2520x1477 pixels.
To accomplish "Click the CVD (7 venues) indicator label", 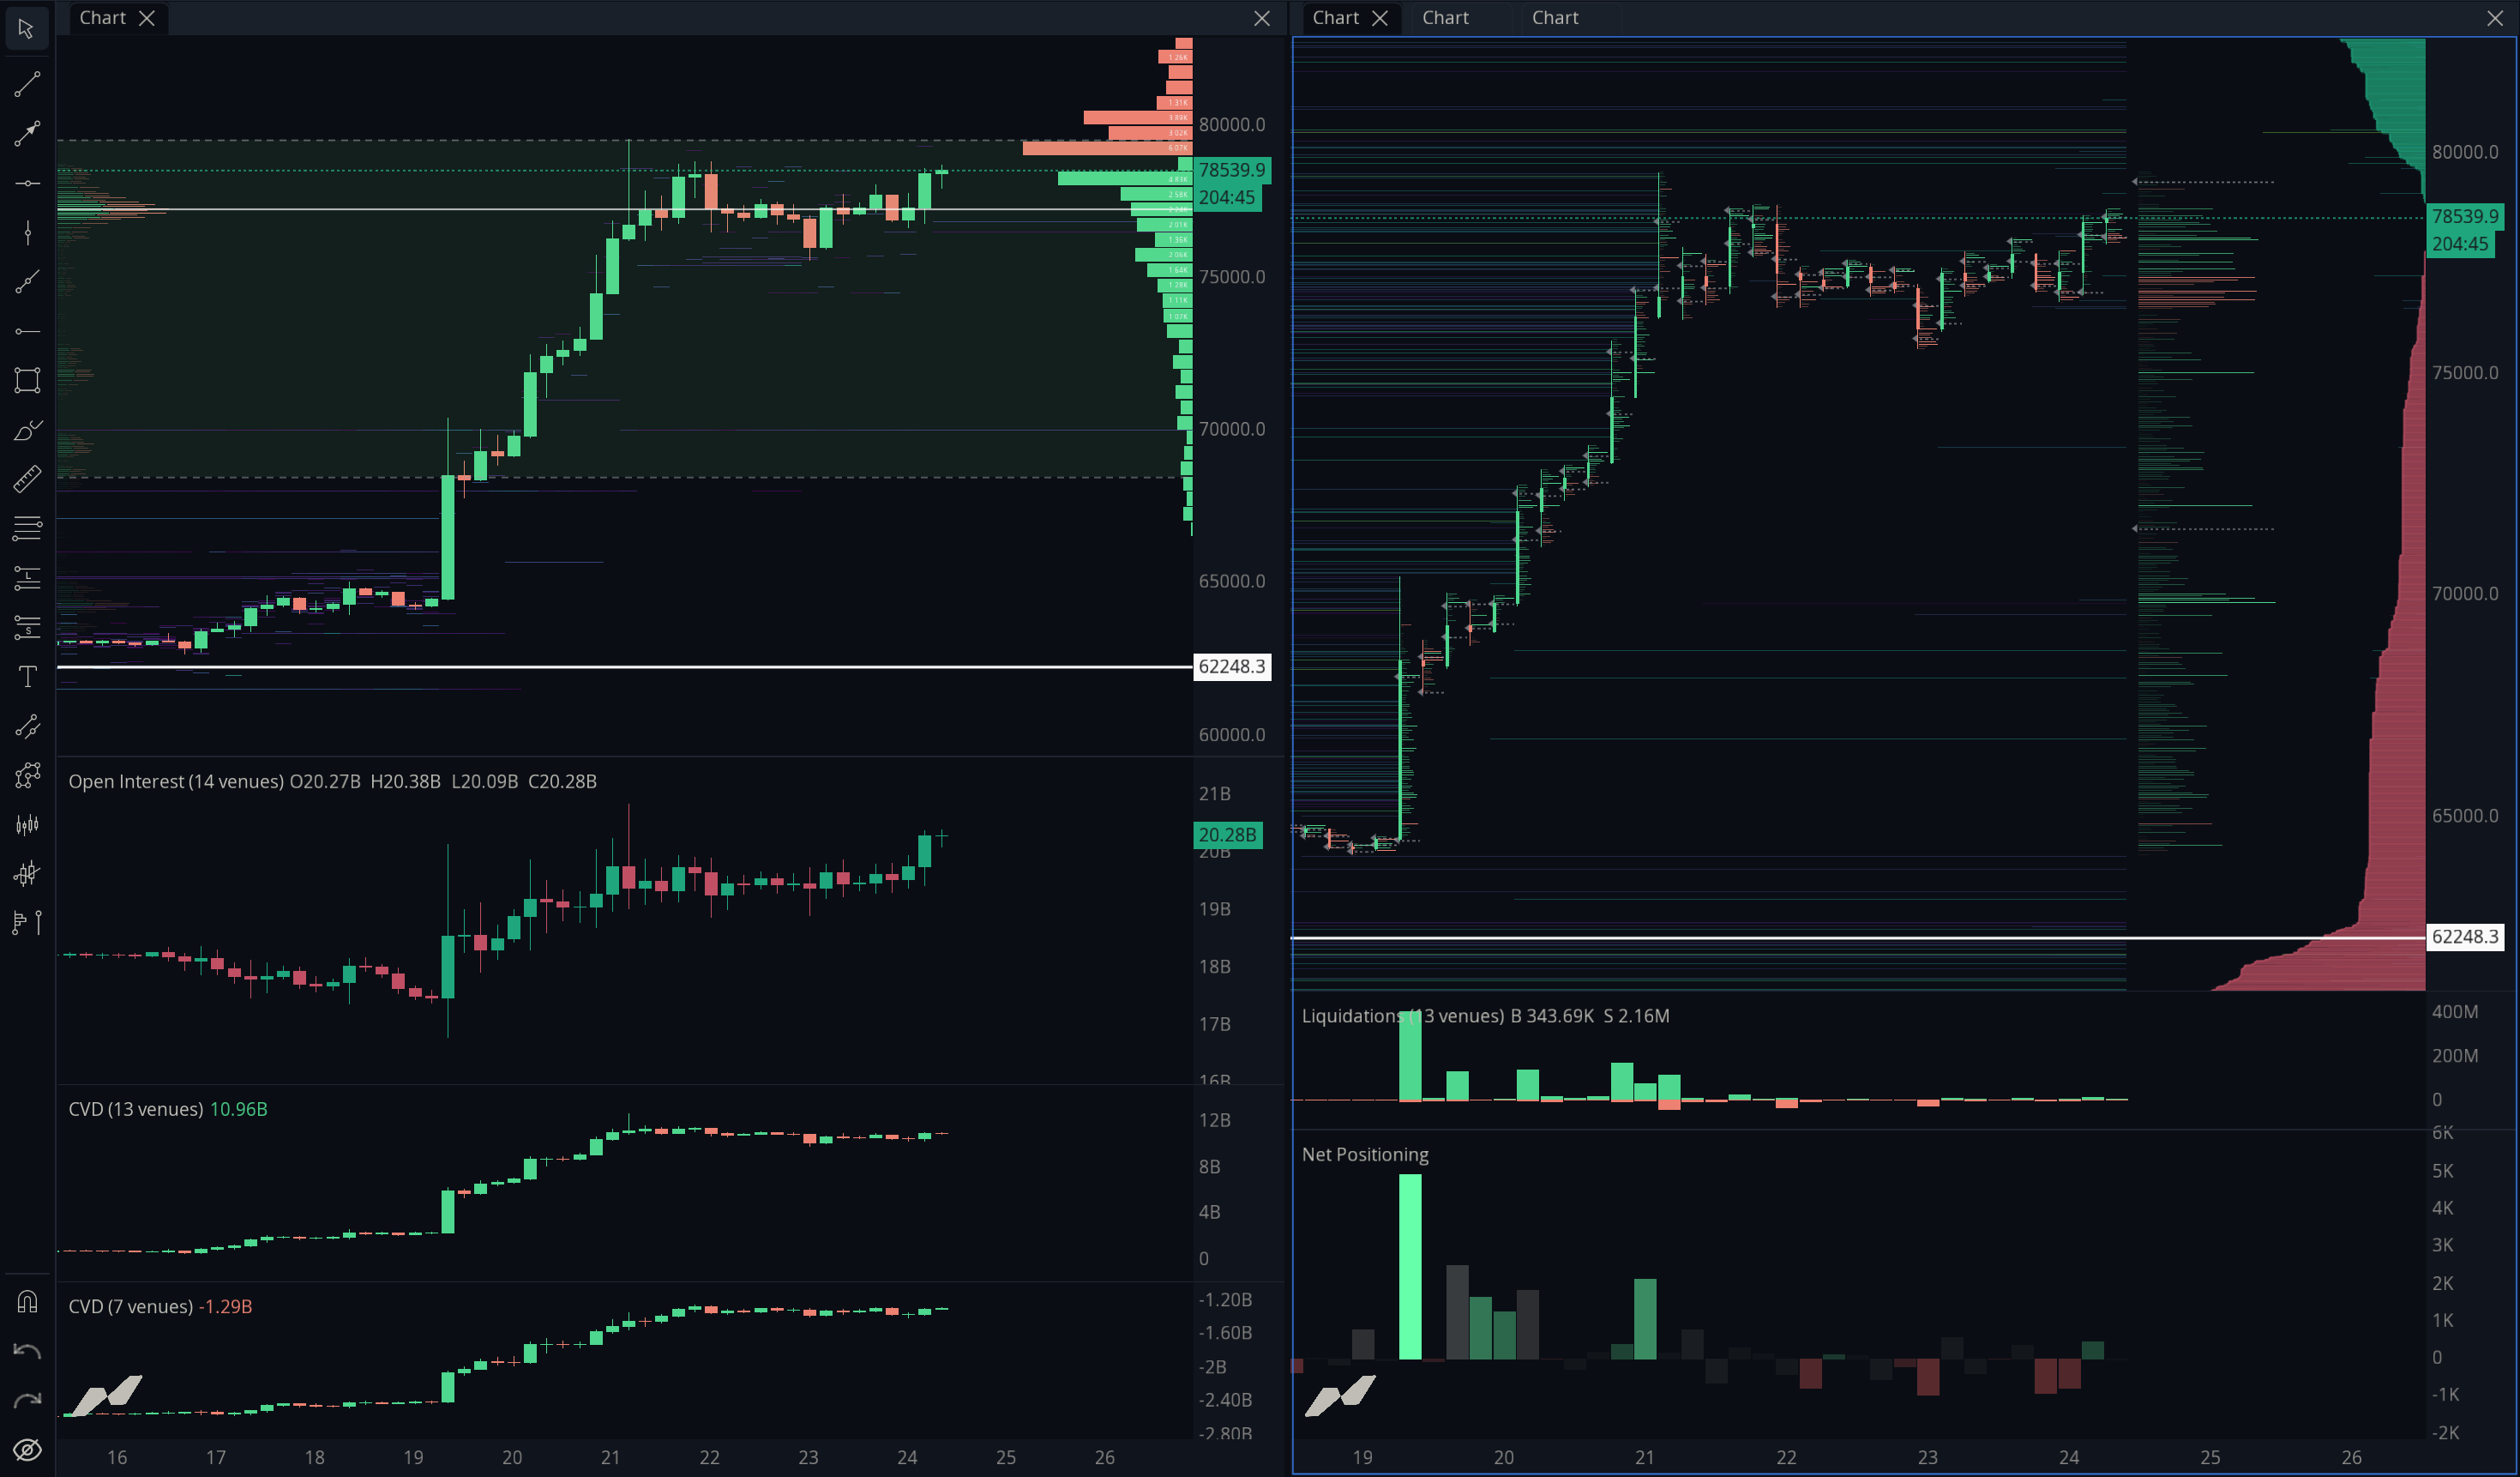I will (131, 1306).
